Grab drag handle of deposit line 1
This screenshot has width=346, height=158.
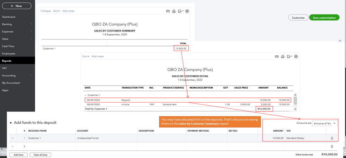tap(12, 138)
